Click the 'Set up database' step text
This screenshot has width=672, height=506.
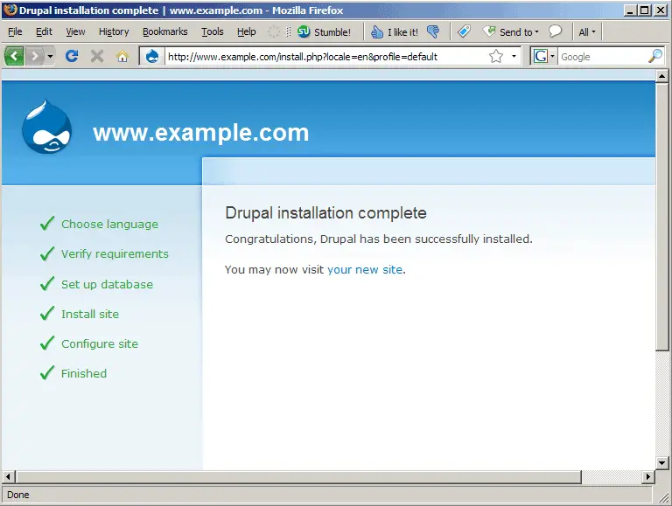pos(107,284)
